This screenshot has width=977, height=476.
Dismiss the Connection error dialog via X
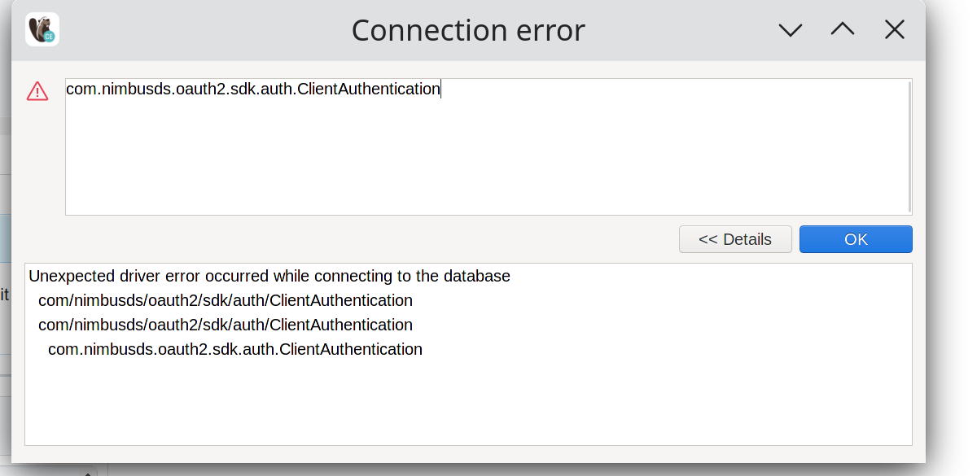894,29
